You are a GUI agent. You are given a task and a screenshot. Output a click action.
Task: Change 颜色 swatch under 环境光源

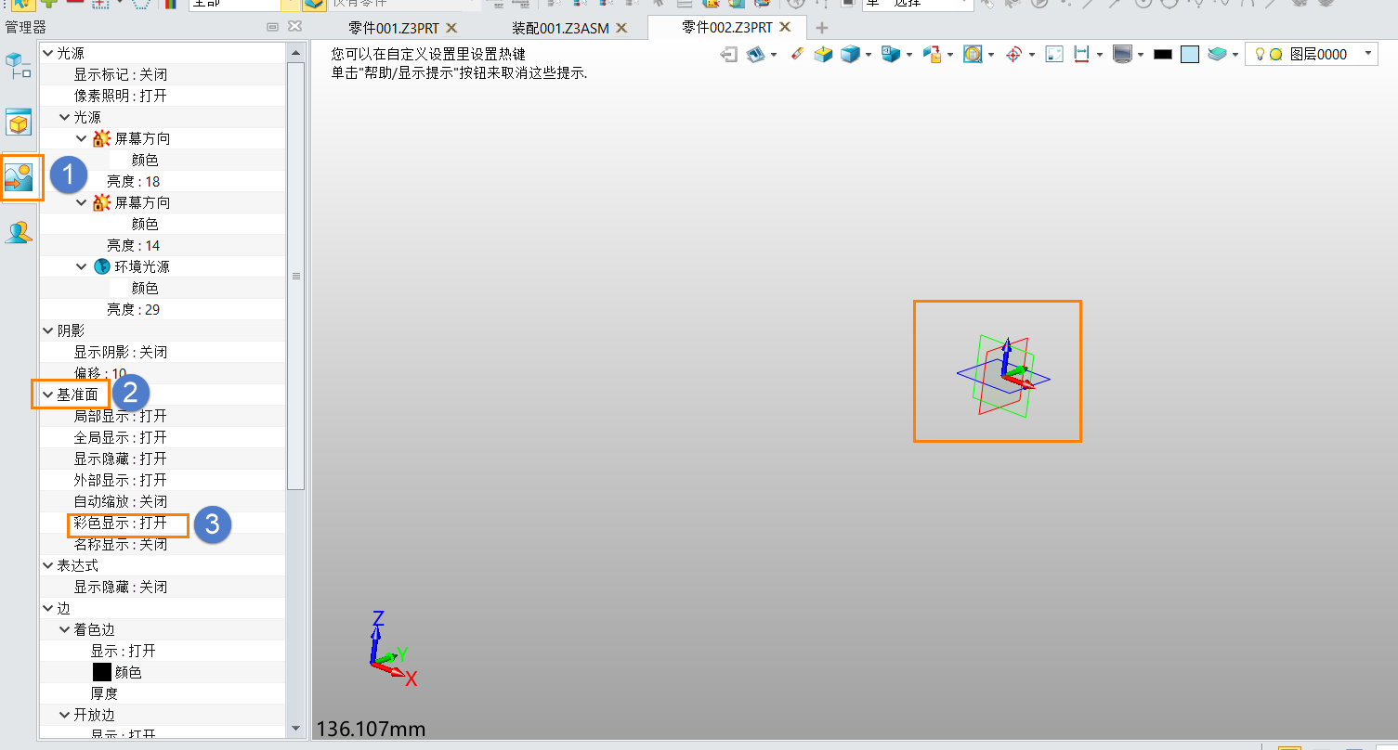tap(120, 289)
